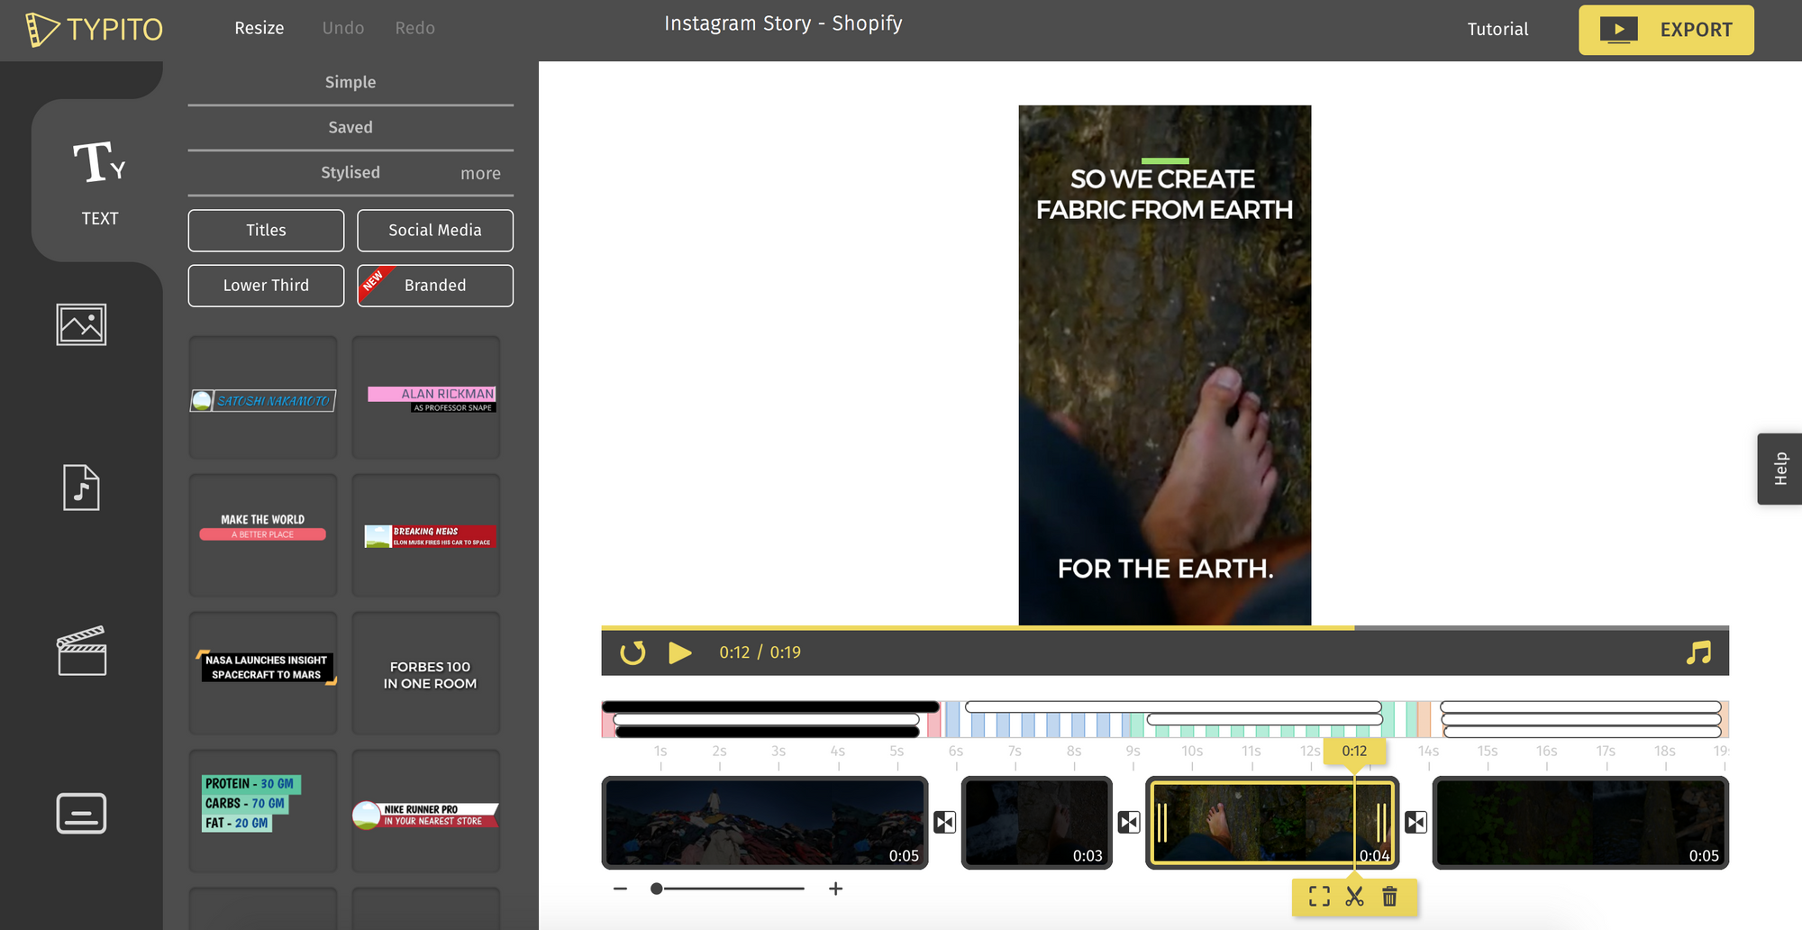Click the Typito logo
Viewport: 1802px width, 930px height.
94,29
